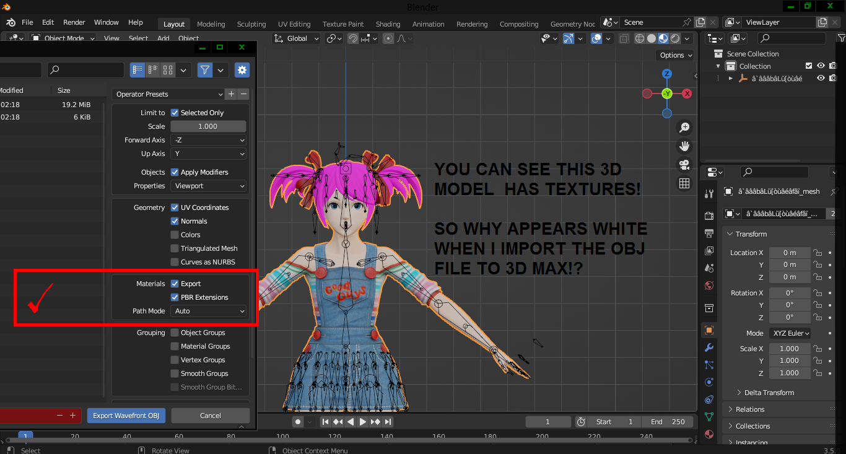Open the Render menu
846x454 pixels.
pyautogui.click(x=74, y=22)
